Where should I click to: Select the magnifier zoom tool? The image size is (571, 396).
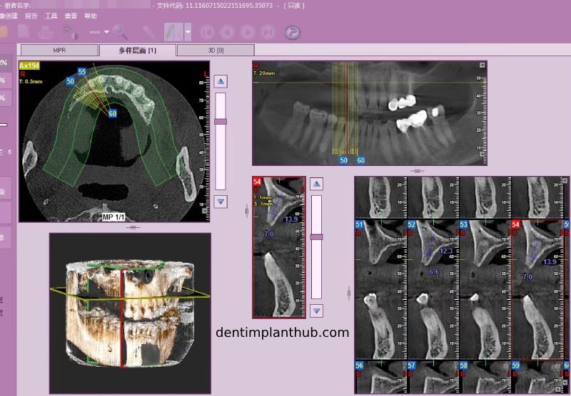[119, 31]
